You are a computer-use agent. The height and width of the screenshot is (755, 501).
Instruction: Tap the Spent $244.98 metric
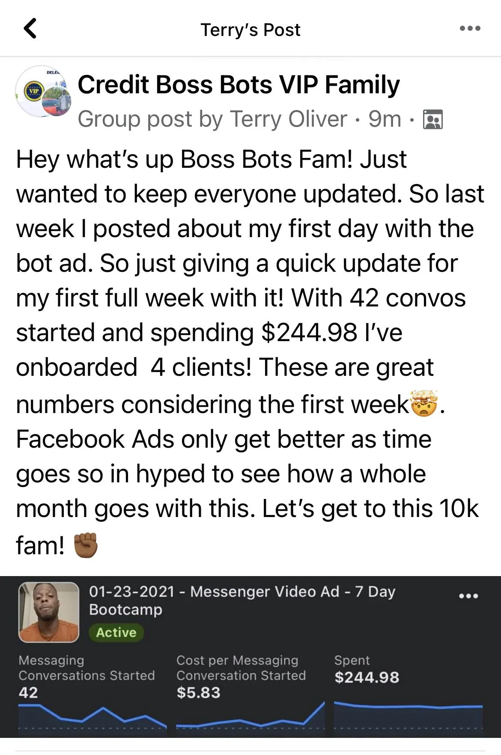pos(367,670)
